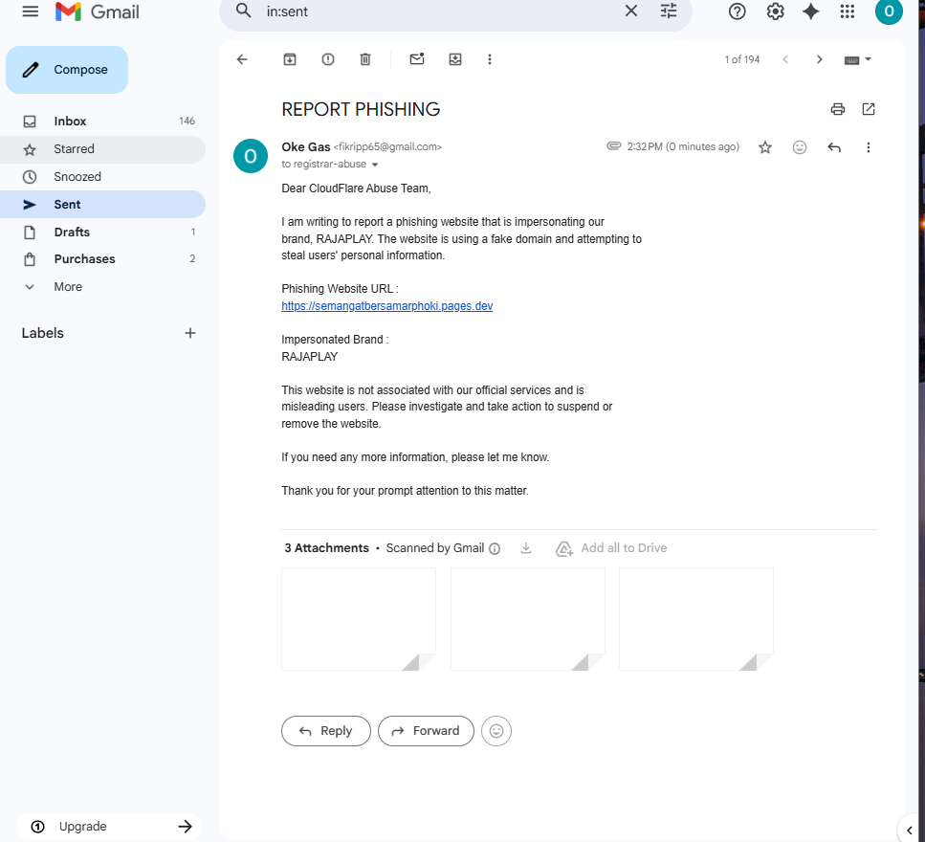925x842 pixels.
Task: Select the Sent folder
Action: 102,204
